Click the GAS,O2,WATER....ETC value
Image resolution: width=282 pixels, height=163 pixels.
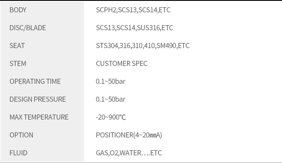coord(129,153)
